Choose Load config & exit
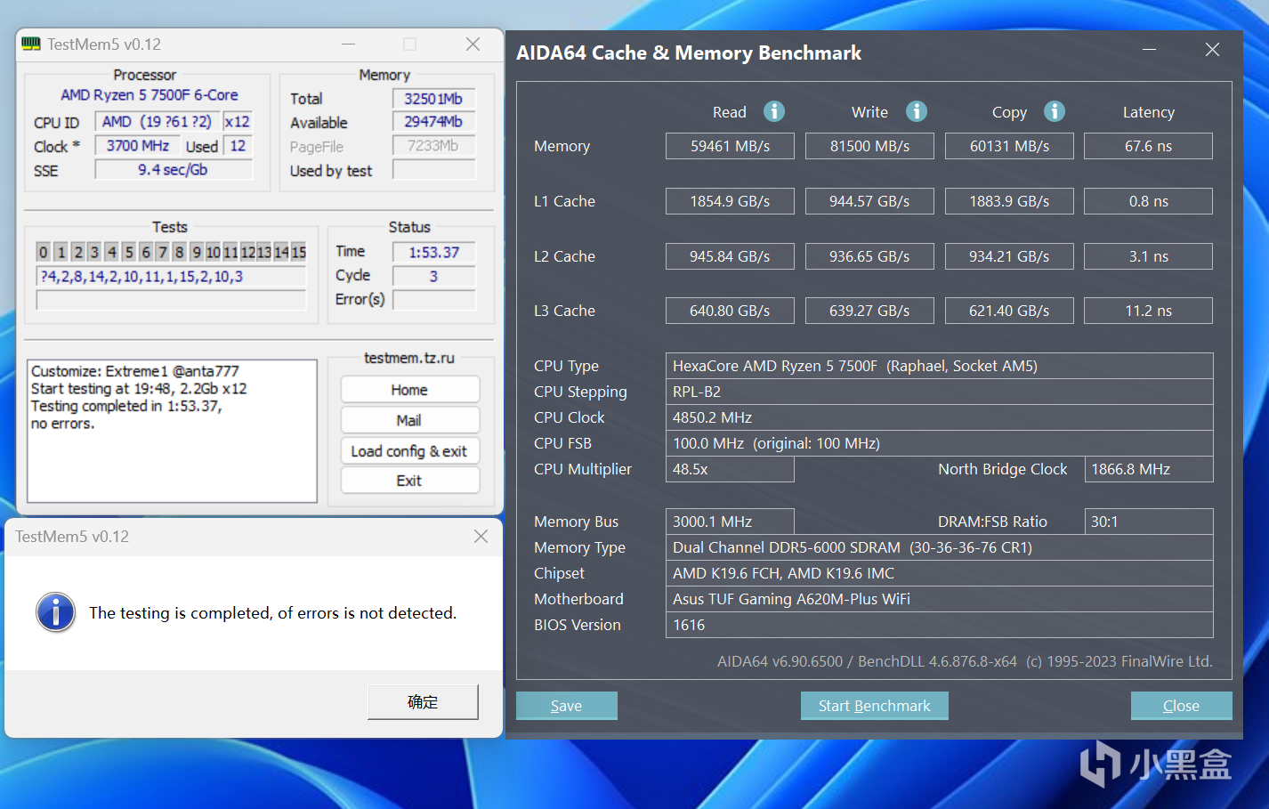The width and height of the screenshot is (1269, 809). click(409, 451)
